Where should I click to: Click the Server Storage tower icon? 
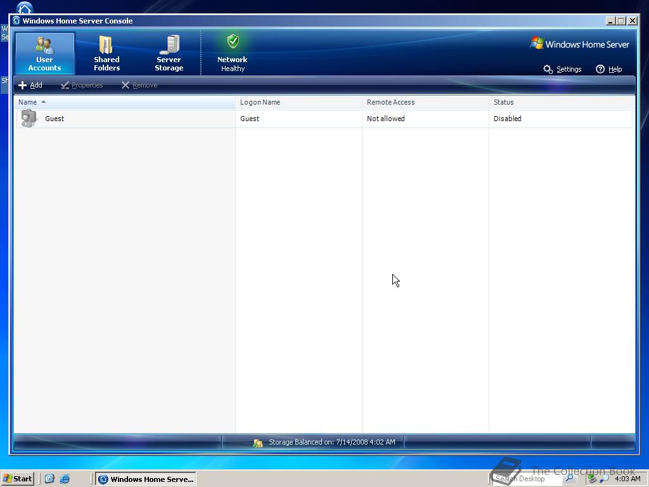[x=170, y=45]
